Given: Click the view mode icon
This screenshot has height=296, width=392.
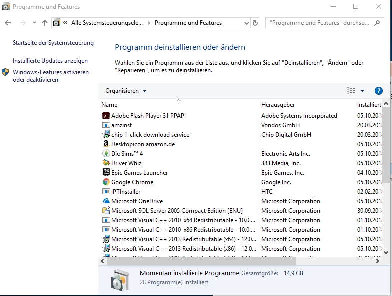Looking at the screenshot, I should 351,91.
